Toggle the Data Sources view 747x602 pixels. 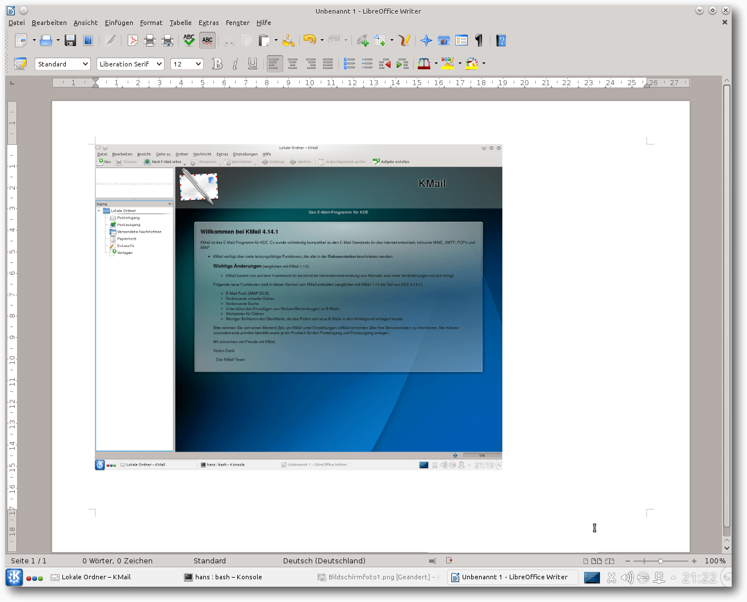point(461,40)
